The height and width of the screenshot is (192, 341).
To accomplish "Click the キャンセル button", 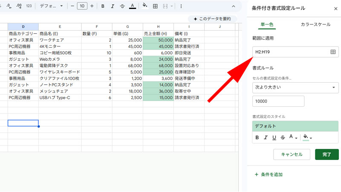I will coord(292,154).
